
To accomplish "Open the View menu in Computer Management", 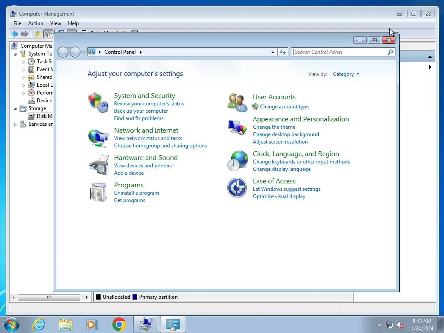I will (55, 23).
